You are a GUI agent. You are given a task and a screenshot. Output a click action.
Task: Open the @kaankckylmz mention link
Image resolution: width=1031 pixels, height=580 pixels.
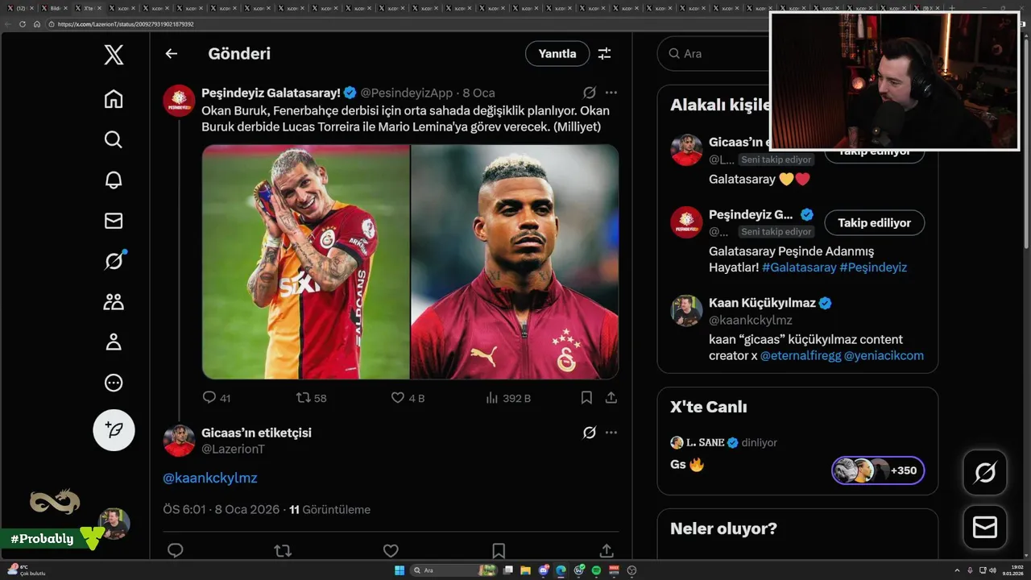coord(210,478)
